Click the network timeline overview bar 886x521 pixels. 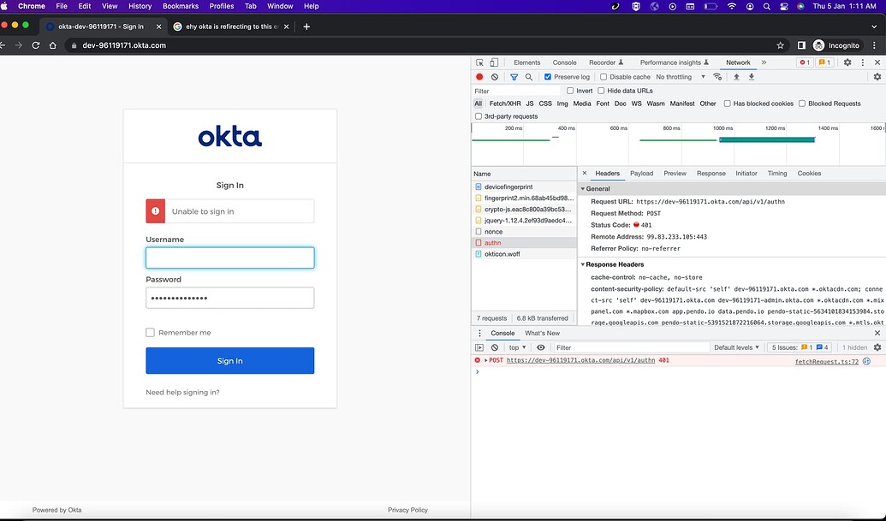coord(678,144)
